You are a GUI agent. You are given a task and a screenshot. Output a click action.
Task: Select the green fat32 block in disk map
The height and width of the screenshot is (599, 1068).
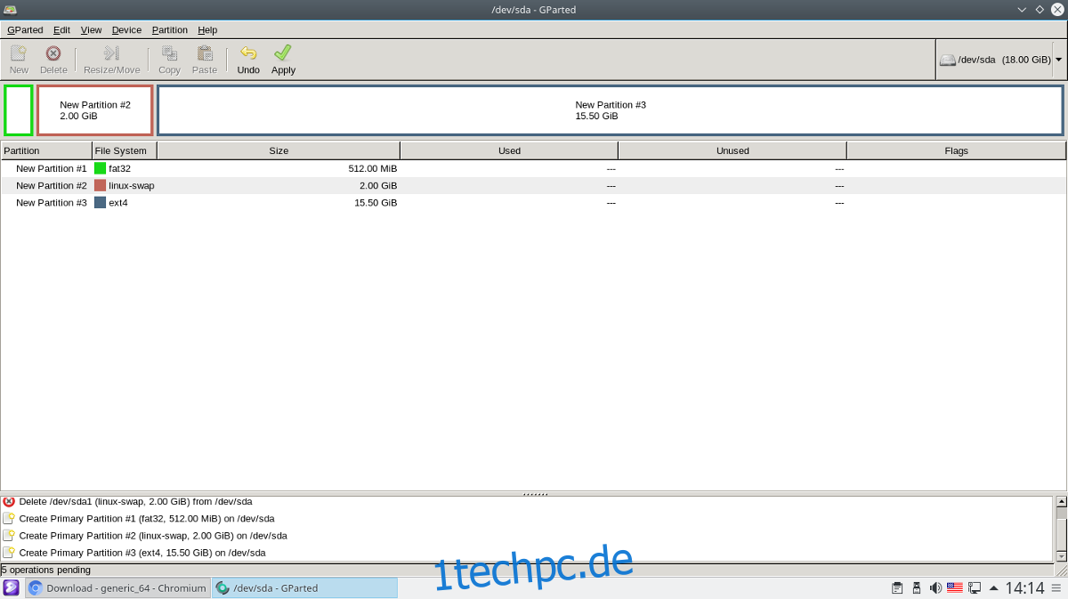coord(19,110)
